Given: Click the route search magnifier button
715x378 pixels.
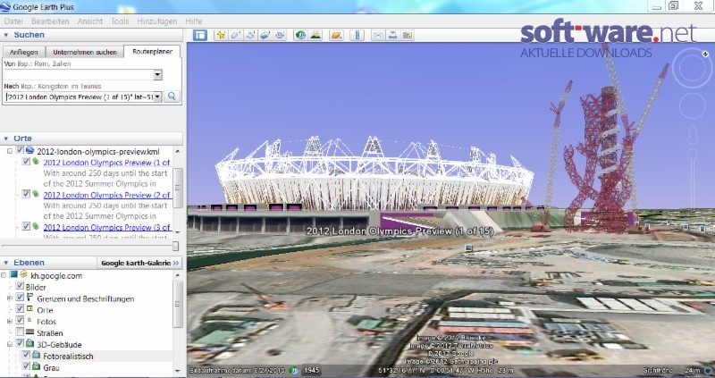Looking at the screenshot, I should (x=172, y=97).
